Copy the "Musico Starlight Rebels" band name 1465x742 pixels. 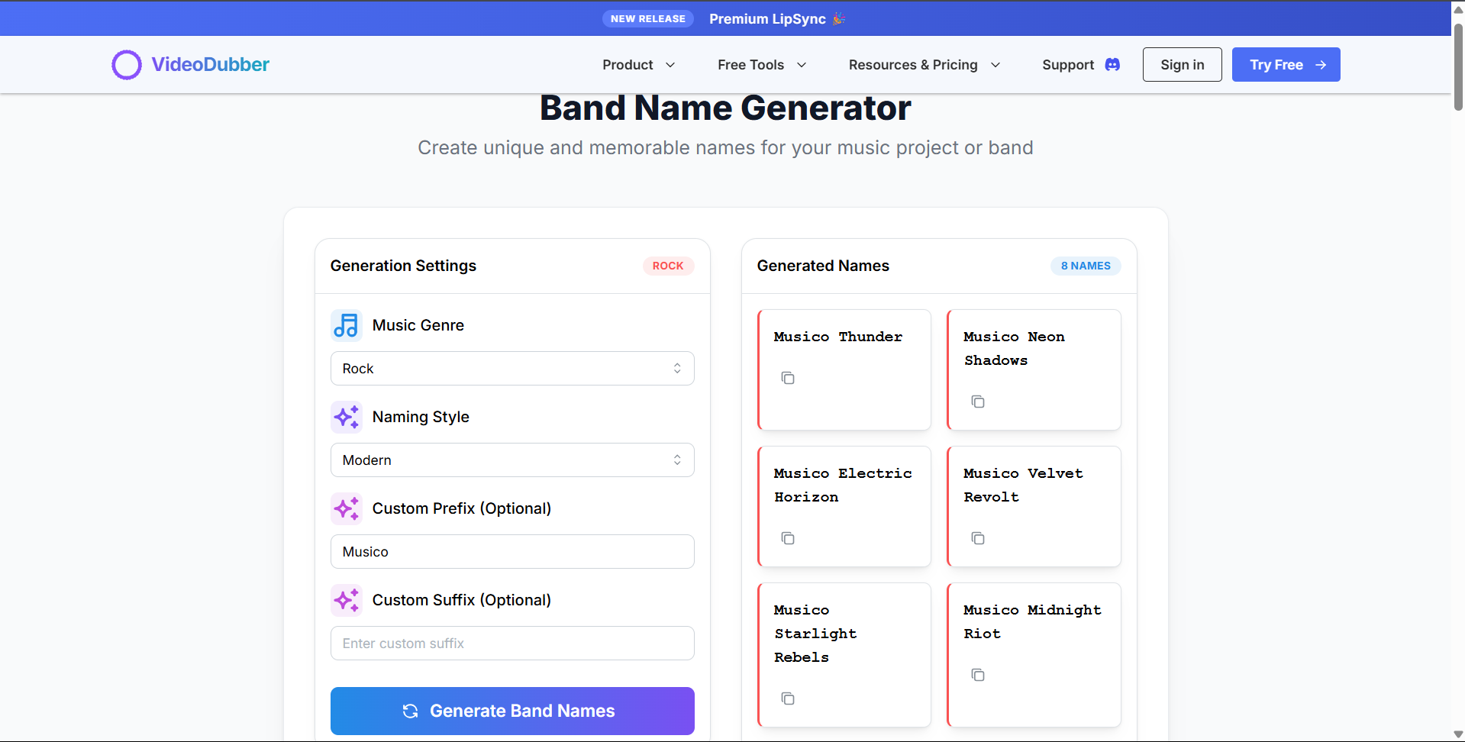(788, 698)
